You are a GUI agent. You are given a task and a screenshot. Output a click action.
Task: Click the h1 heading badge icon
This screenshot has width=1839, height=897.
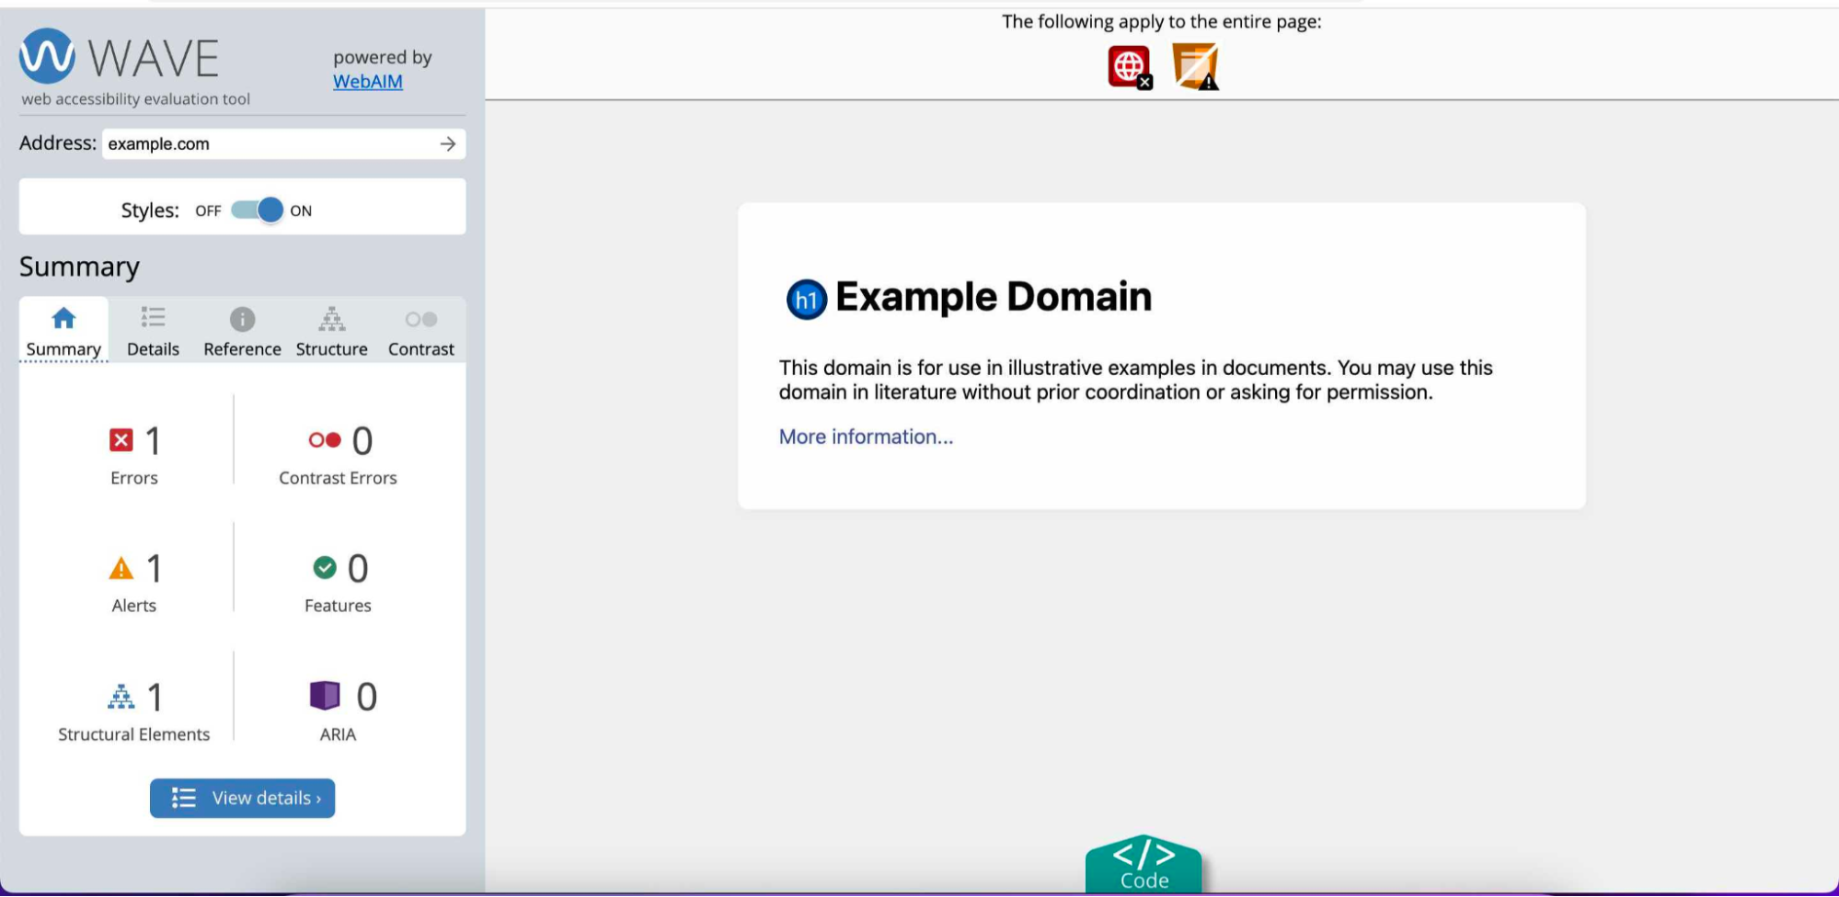(807, 300)
